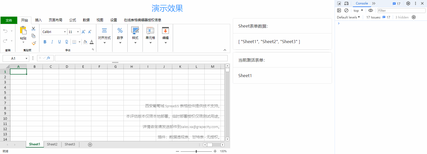Click the select-all corner of the grid

(5, 66)
